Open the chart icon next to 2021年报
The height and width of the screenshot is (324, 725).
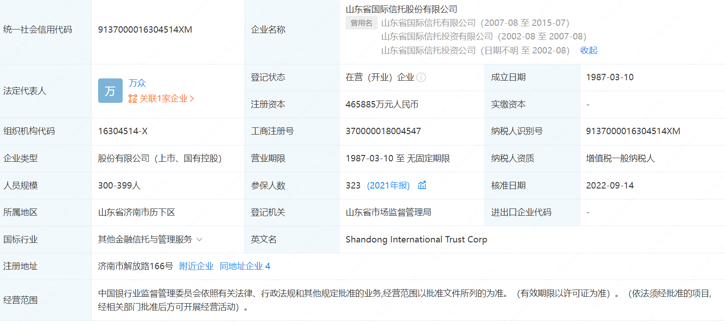tap(422, 185)
